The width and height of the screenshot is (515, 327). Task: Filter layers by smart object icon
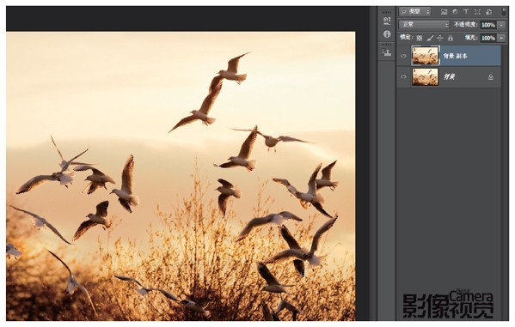tap(488, 12)
